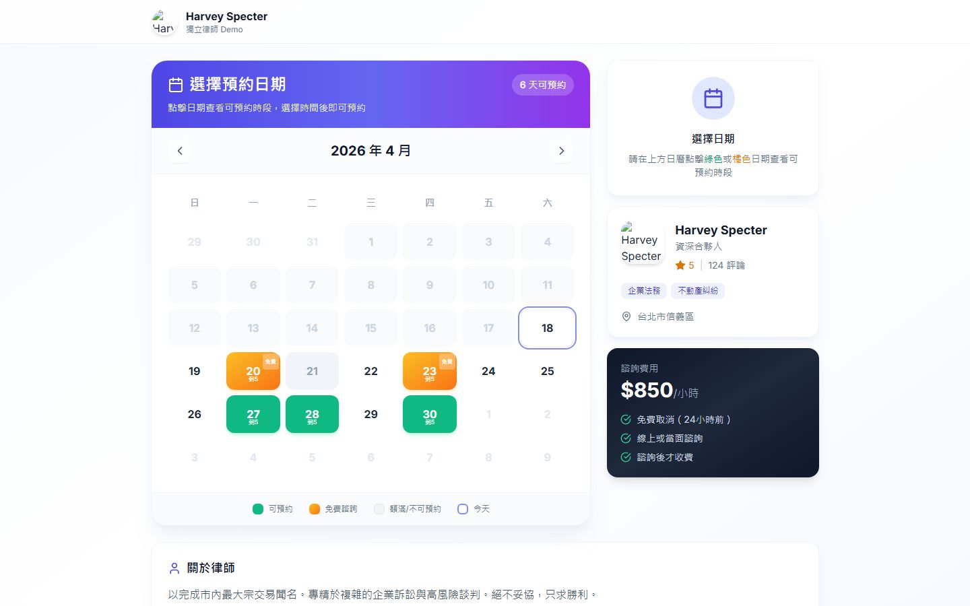
Task: Click the 6 天可預約 badge
Action: [x=543, y=85]
